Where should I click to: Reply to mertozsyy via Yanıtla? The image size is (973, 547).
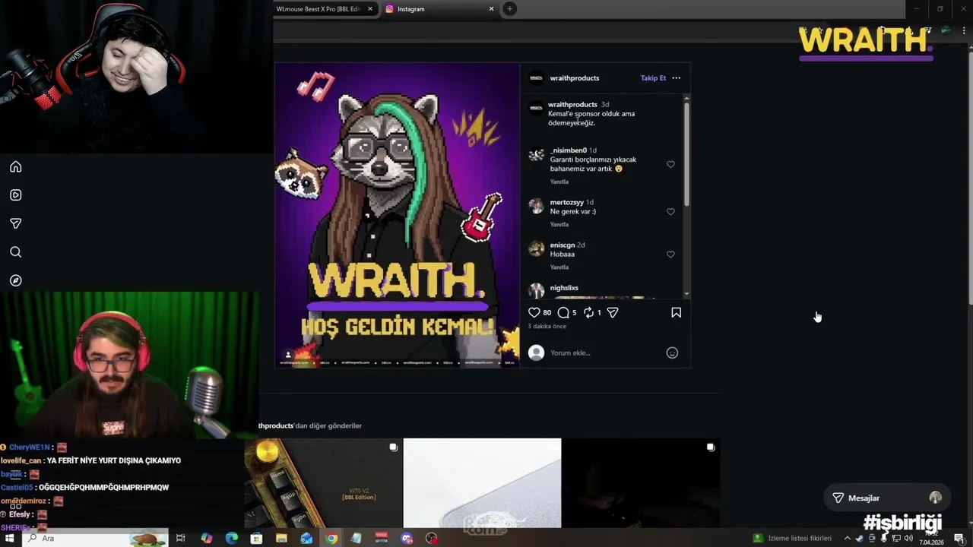(559, 224)
